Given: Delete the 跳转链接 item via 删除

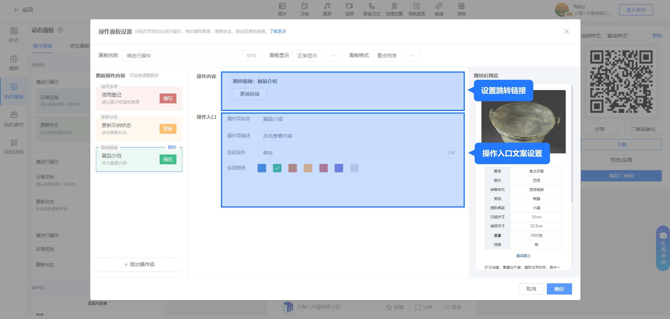Looking at the screenshot, I should [172, 147].
